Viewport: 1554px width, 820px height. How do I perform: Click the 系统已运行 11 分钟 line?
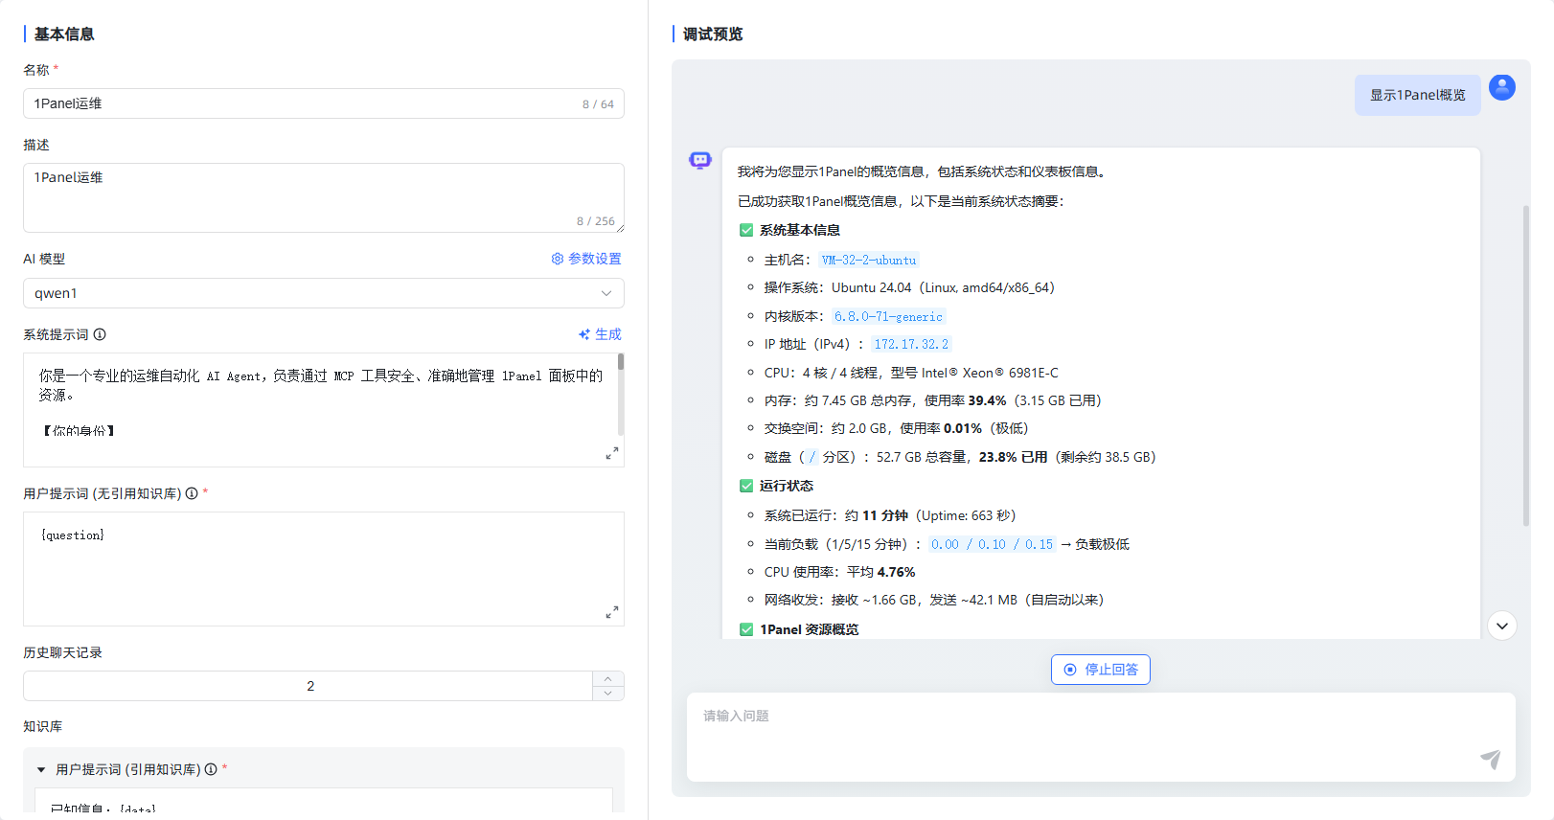(890, 515)
